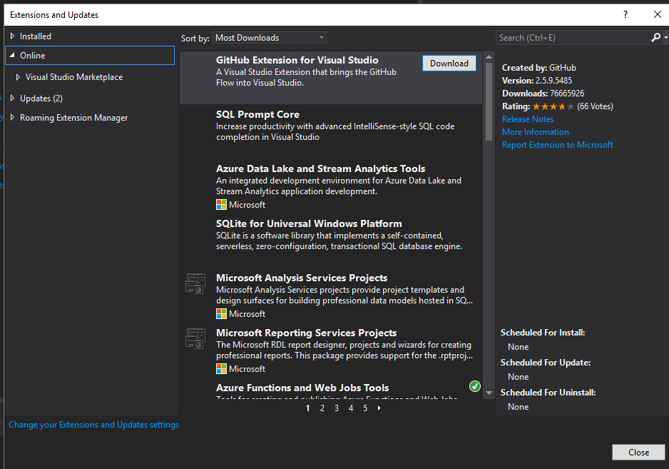Click Microsoft logo under Analysis Services Projects
Image resolution: width=669 pixels, height=469 pixels.
[221, 314]
